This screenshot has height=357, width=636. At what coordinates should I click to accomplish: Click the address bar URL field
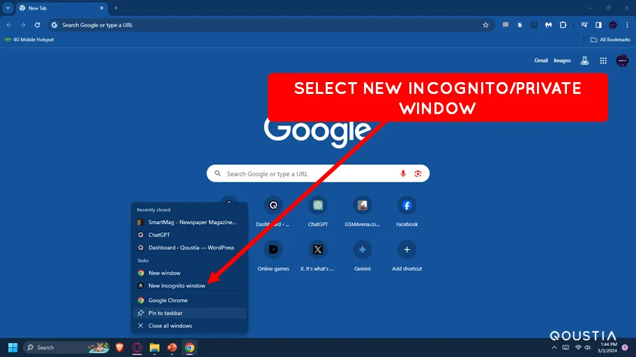tap(271, 24)
